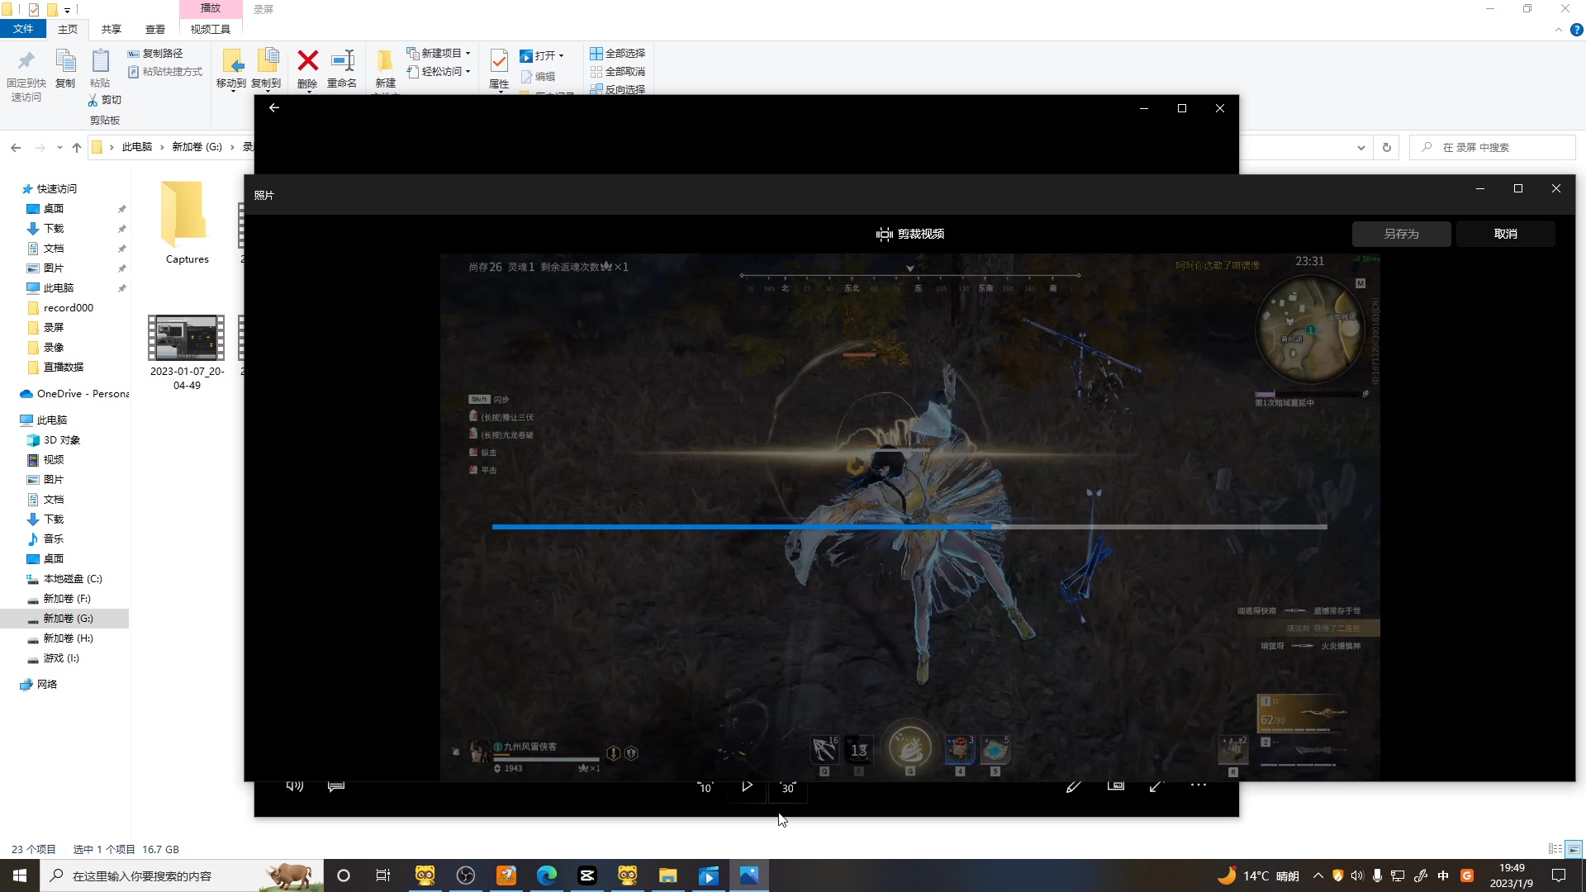1586x892 pixels.
Task: Click 全部取消 in the ribbon
Action: [617, 72]
